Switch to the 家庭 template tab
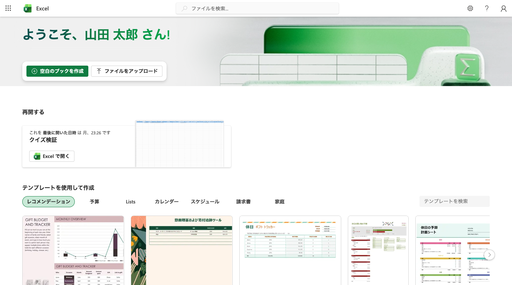The height and width of the screenshot is (285, 512). (x=279, y=202)
